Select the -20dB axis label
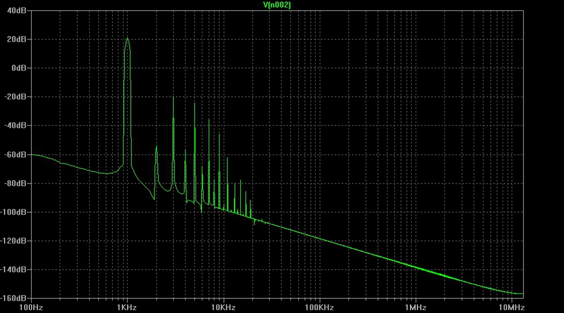 point(16,97)
